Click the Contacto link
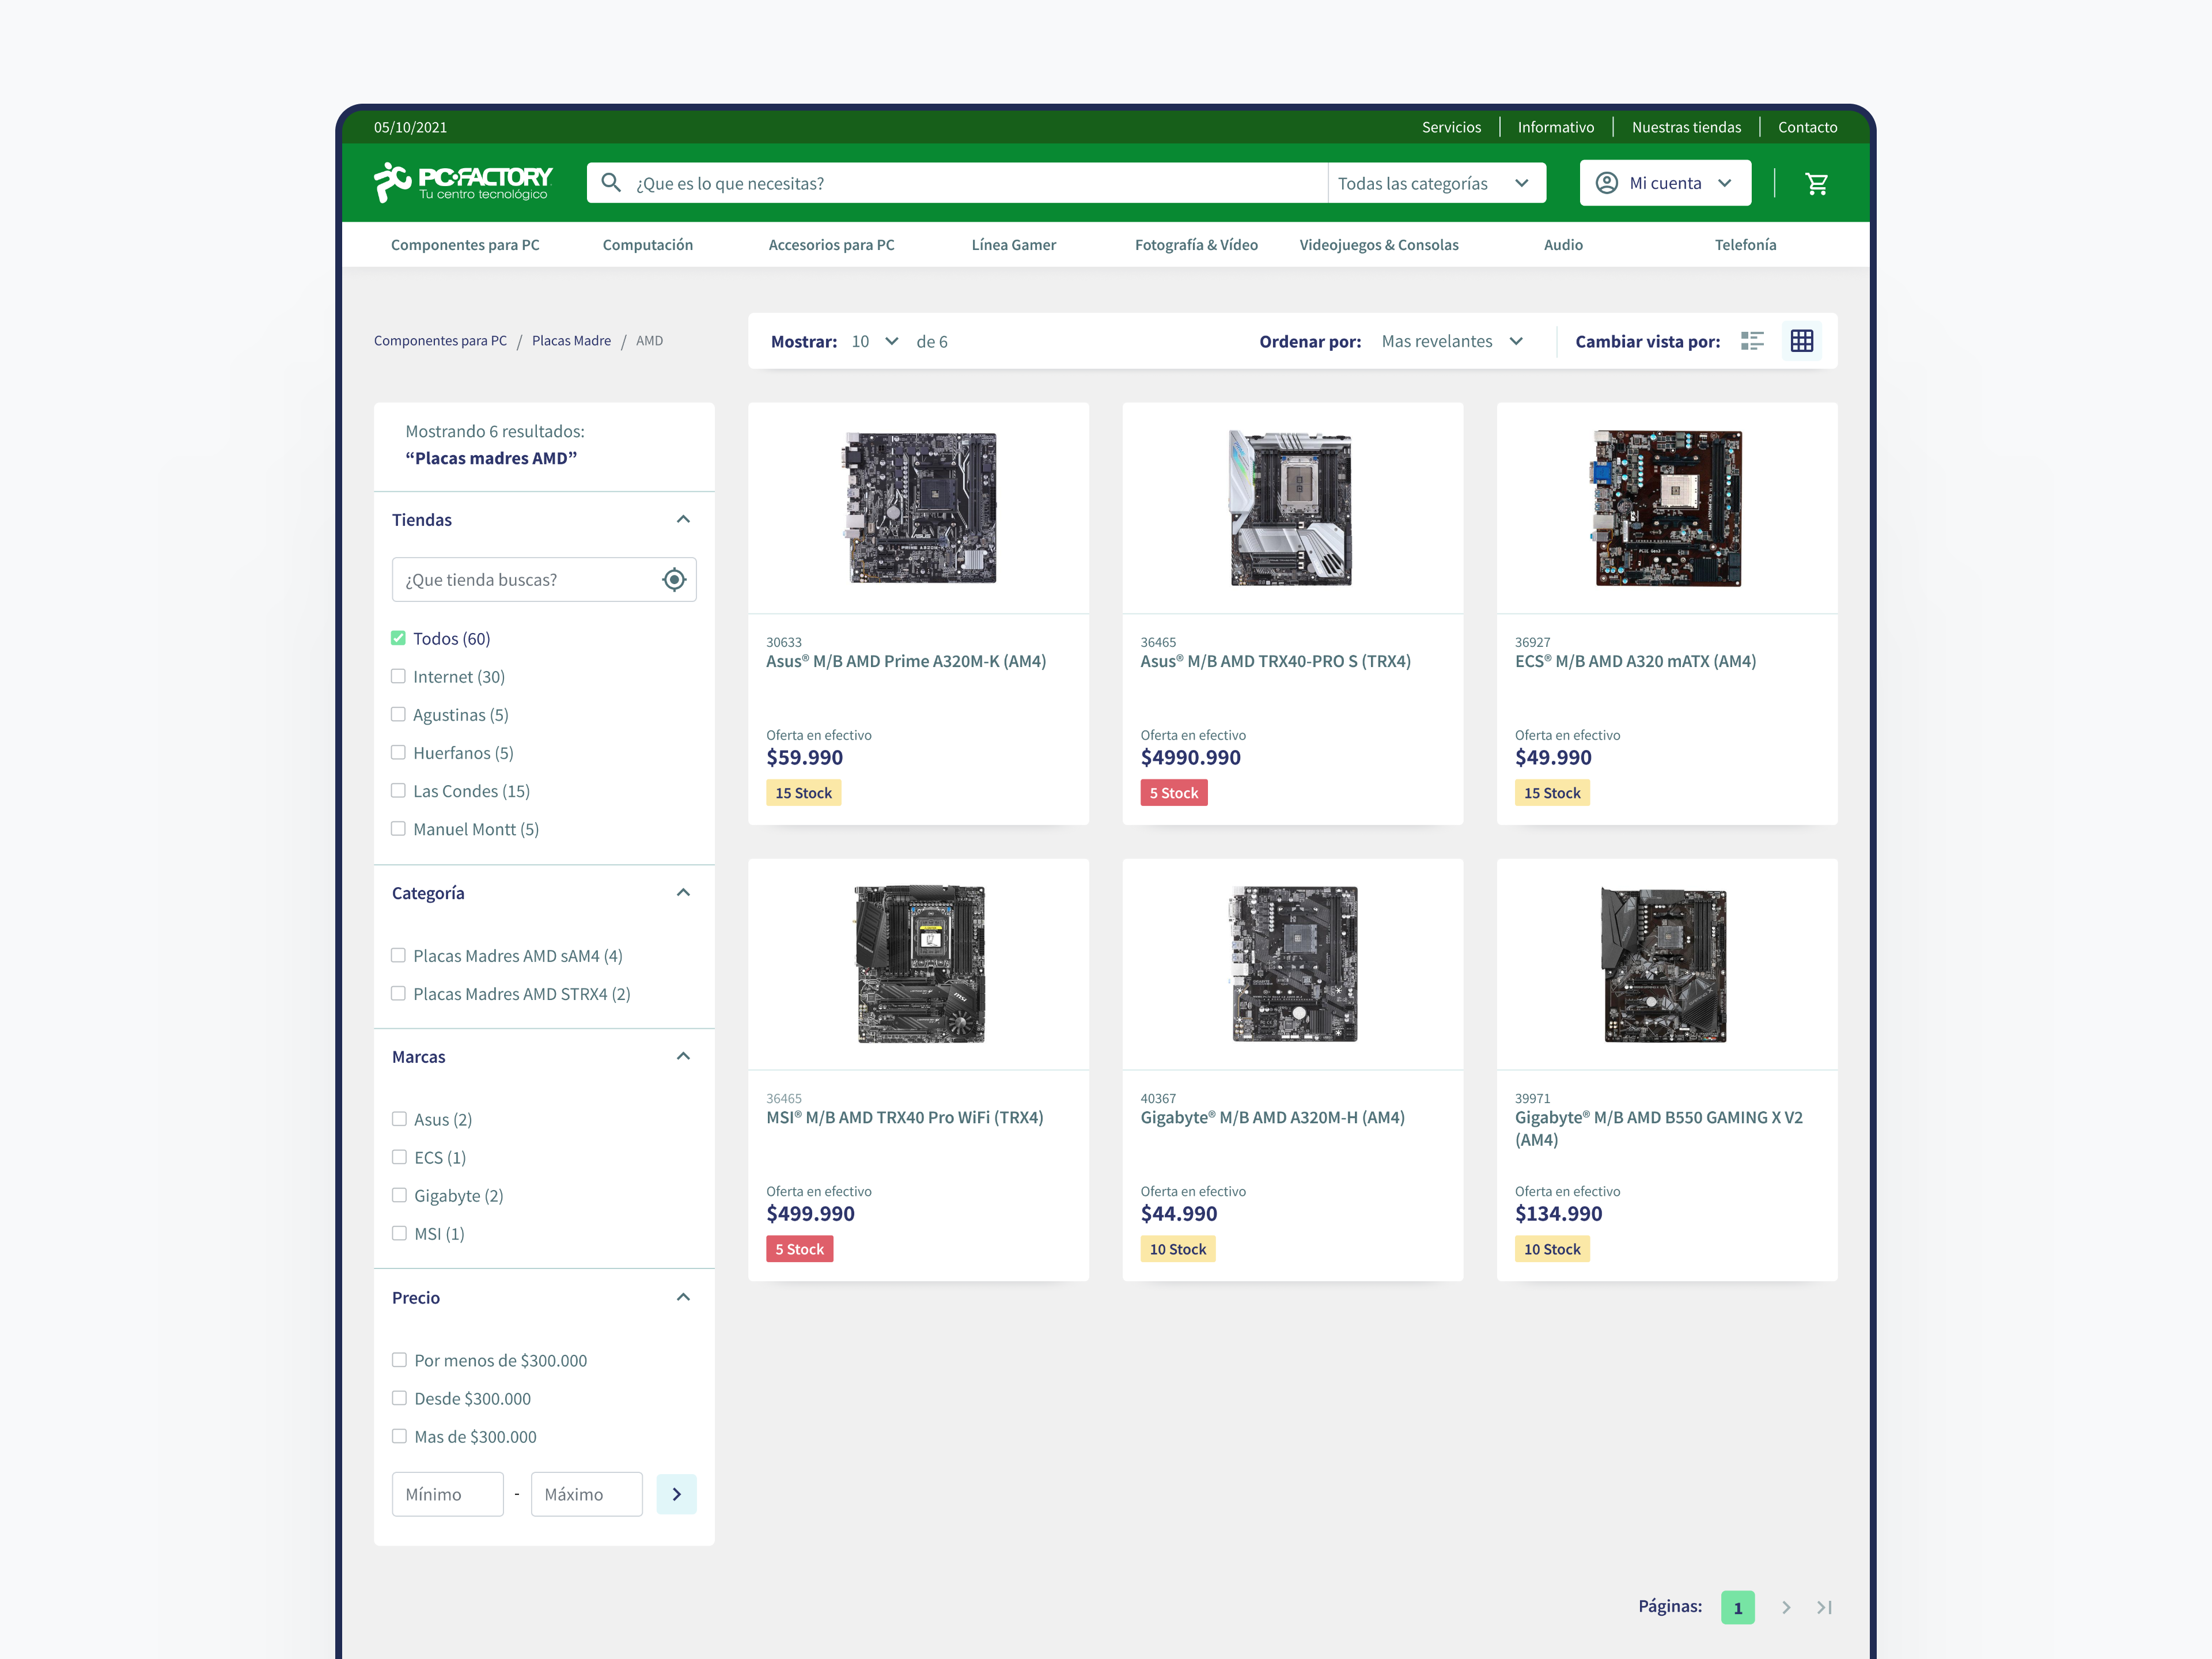The width and height of the screenshot is (2212, 1659). pos(1807,127)
